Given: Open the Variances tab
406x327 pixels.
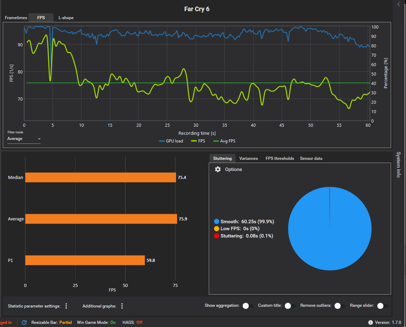Looking at the screenshot, I should pos(248,158).
